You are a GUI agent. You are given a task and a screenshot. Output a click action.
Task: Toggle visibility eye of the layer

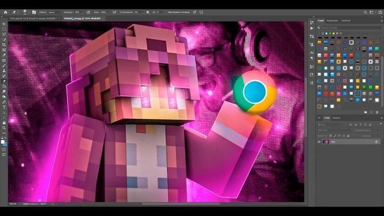click(319, 142)
